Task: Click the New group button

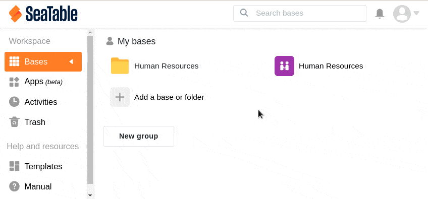Action: tap(138, 136)
